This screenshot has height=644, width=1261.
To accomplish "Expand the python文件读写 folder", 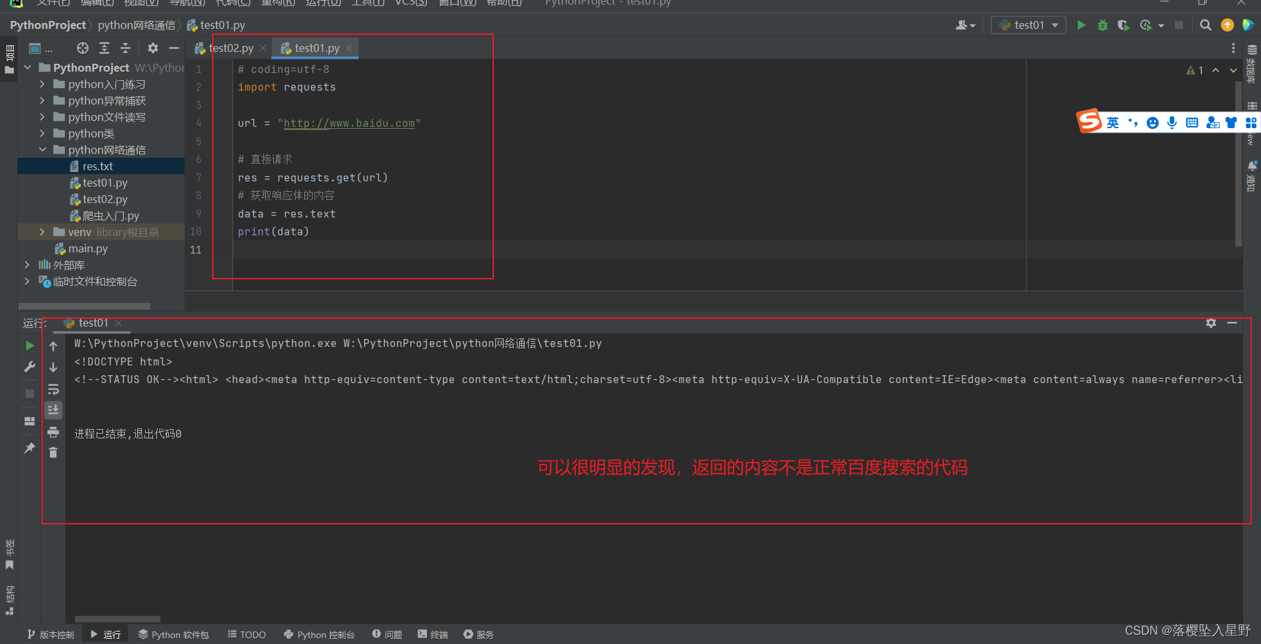I will pos(42,117).
